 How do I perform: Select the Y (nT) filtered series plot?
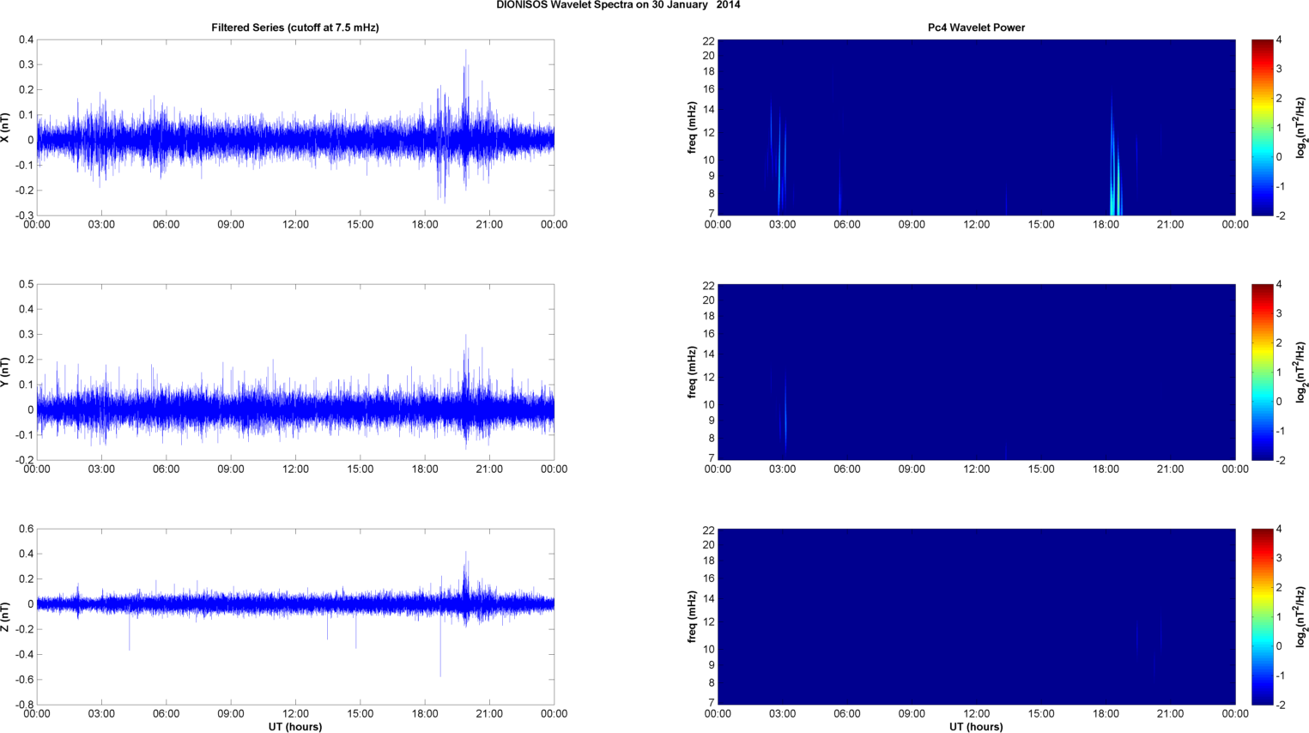point(295,372)
